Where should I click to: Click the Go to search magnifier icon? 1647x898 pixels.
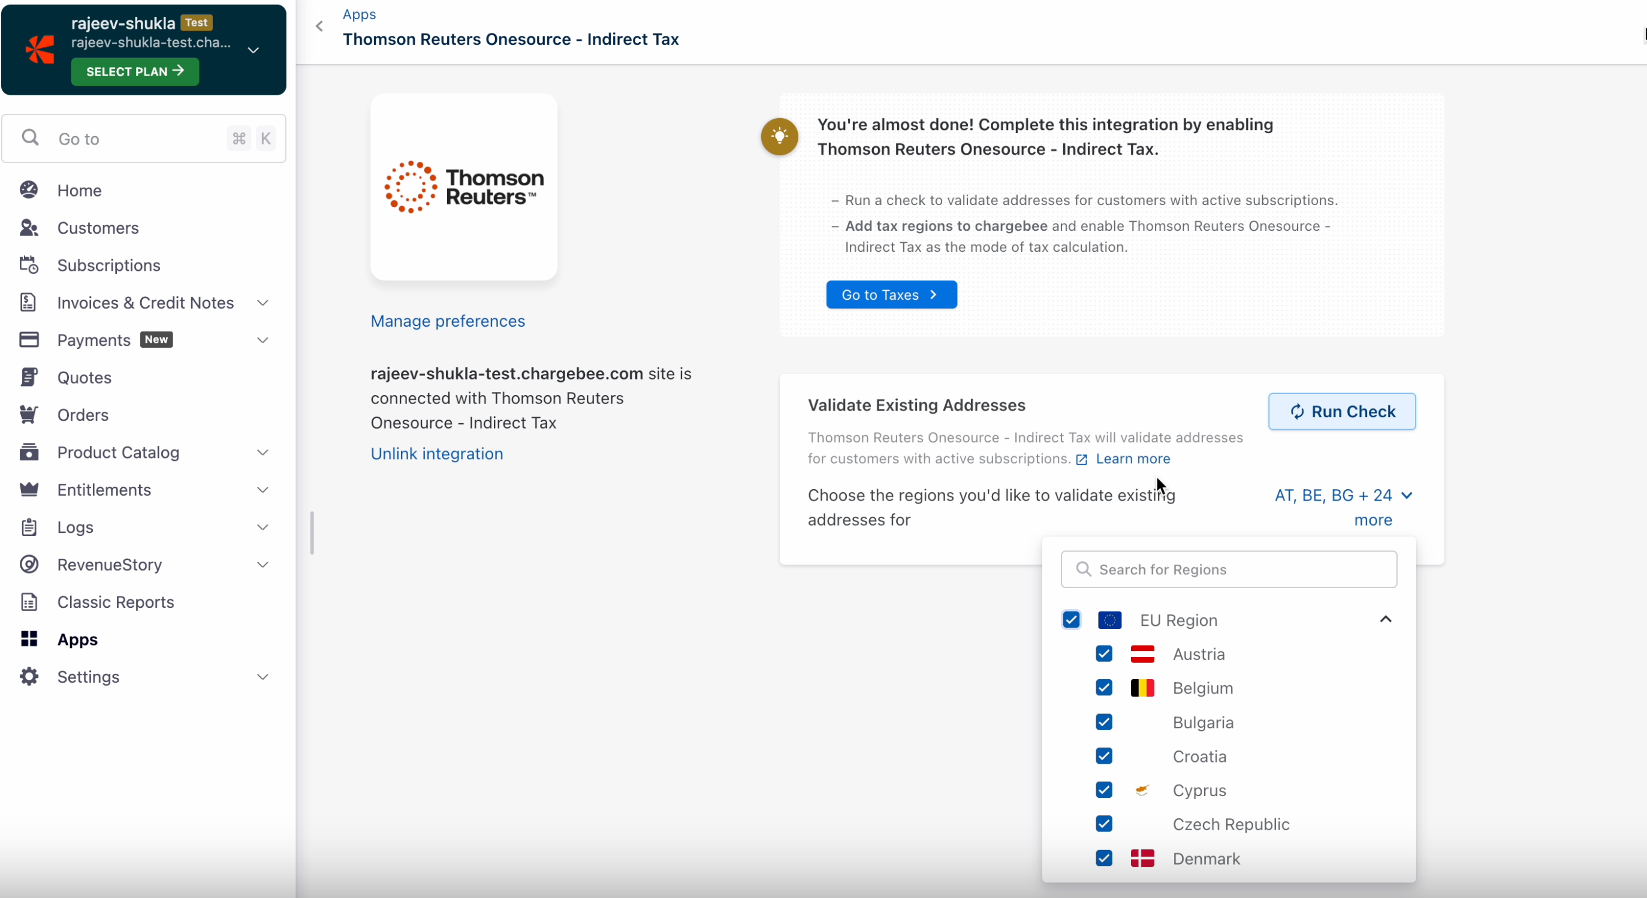point(30,137)
